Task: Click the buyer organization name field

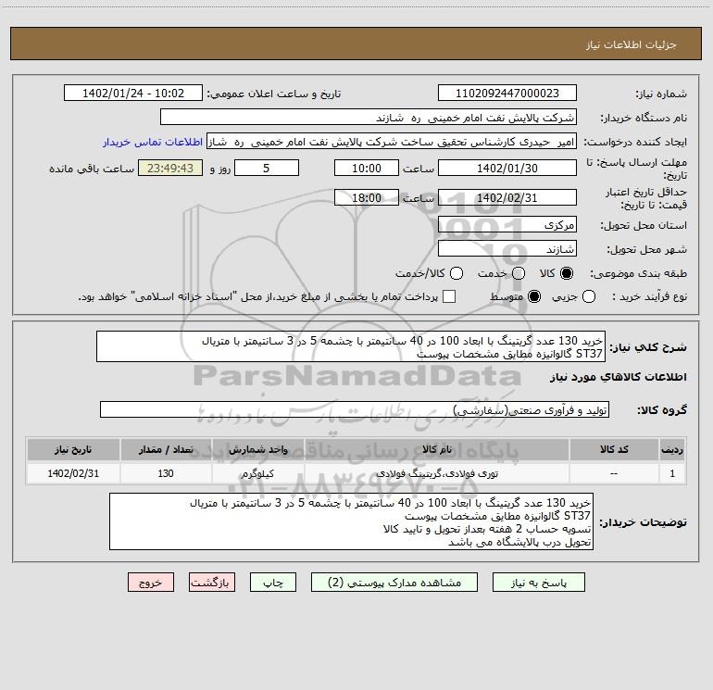Action: coord(369,118)
